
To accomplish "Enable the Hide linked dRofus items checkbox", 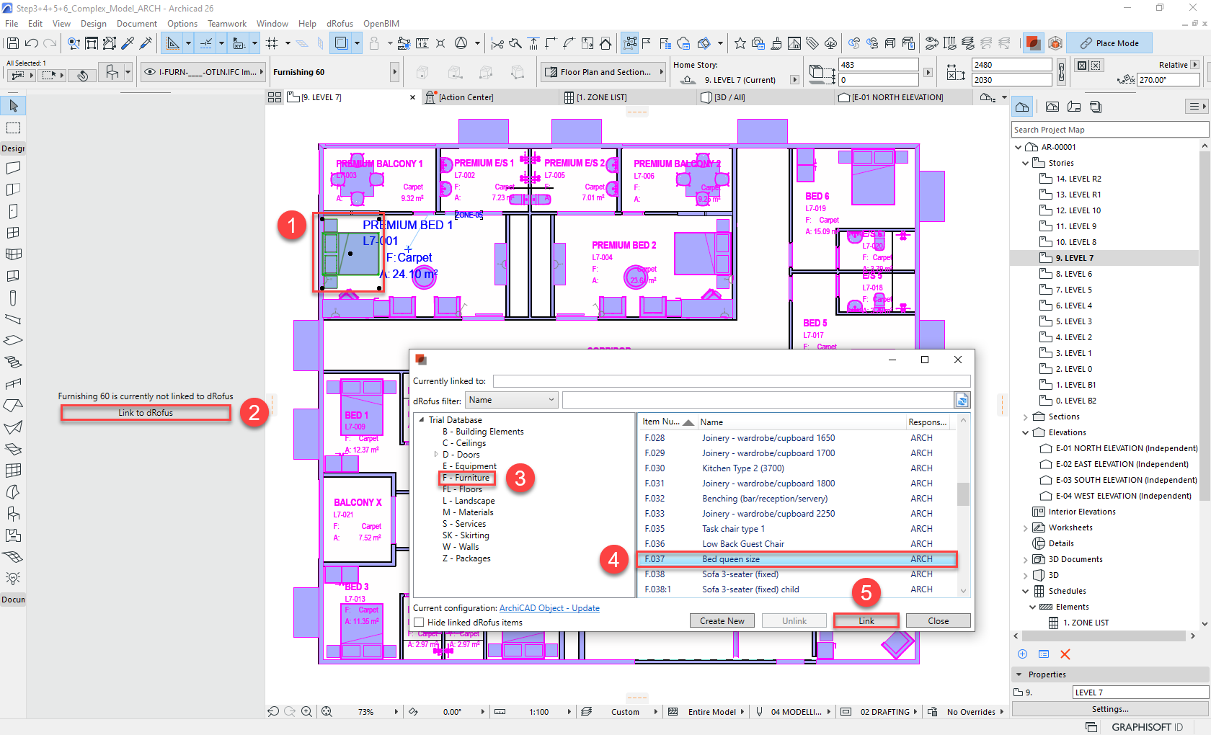I will pos(419,622).
